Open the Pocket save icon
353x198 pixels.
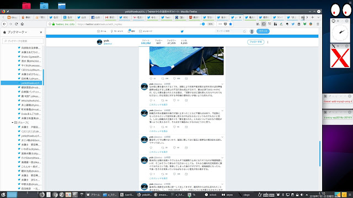(226, 24)
